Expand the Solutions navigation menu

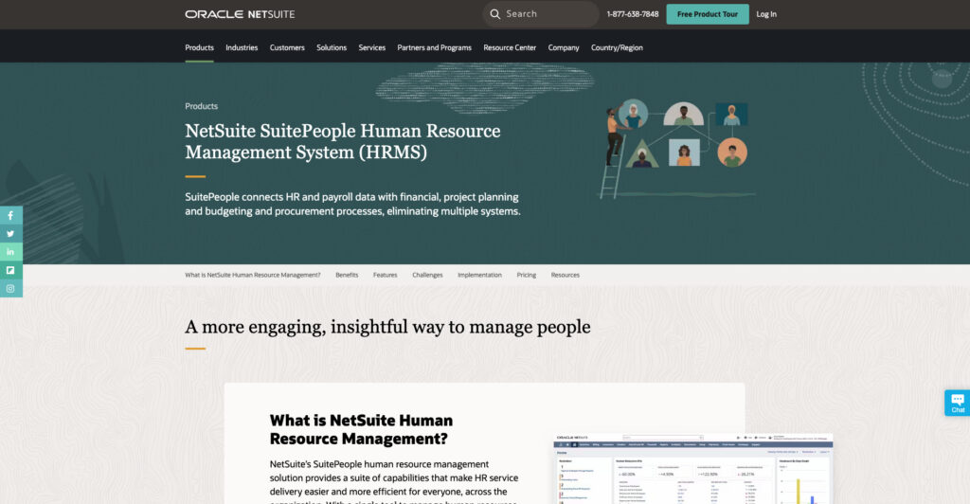coord(332,47)
